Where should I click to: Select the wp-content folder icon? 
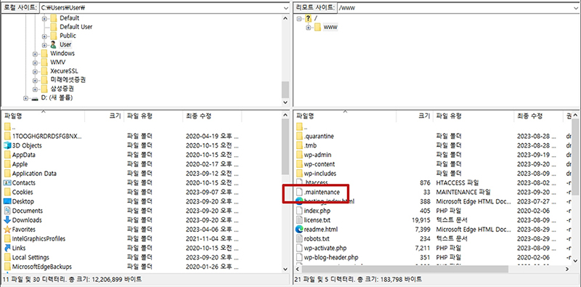(x=299, y=164)
